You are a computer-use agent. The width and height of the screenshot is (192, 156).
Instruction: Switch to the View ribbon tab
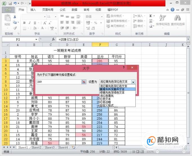(98, 10)
